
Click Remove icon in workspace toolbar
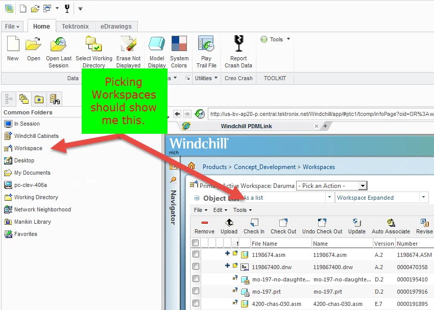tap(205, 223)
